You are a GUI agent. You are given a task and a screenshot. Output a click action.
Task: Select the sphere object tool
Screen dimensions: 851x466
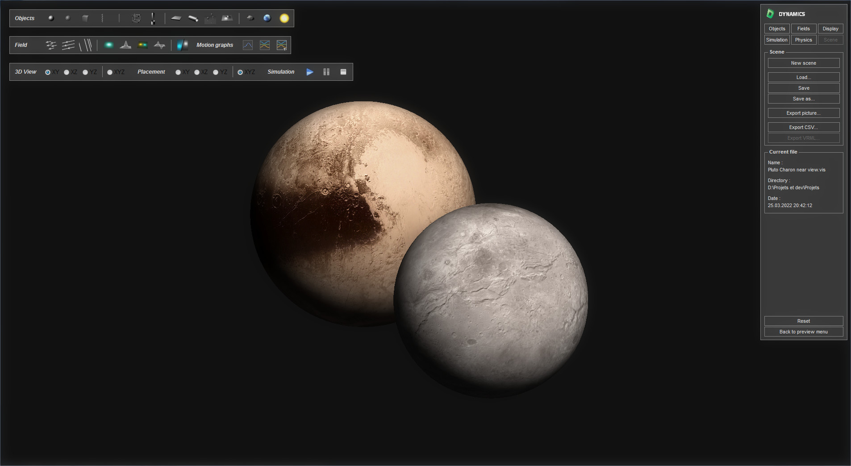pyautogui.click(x=51, y=18)
